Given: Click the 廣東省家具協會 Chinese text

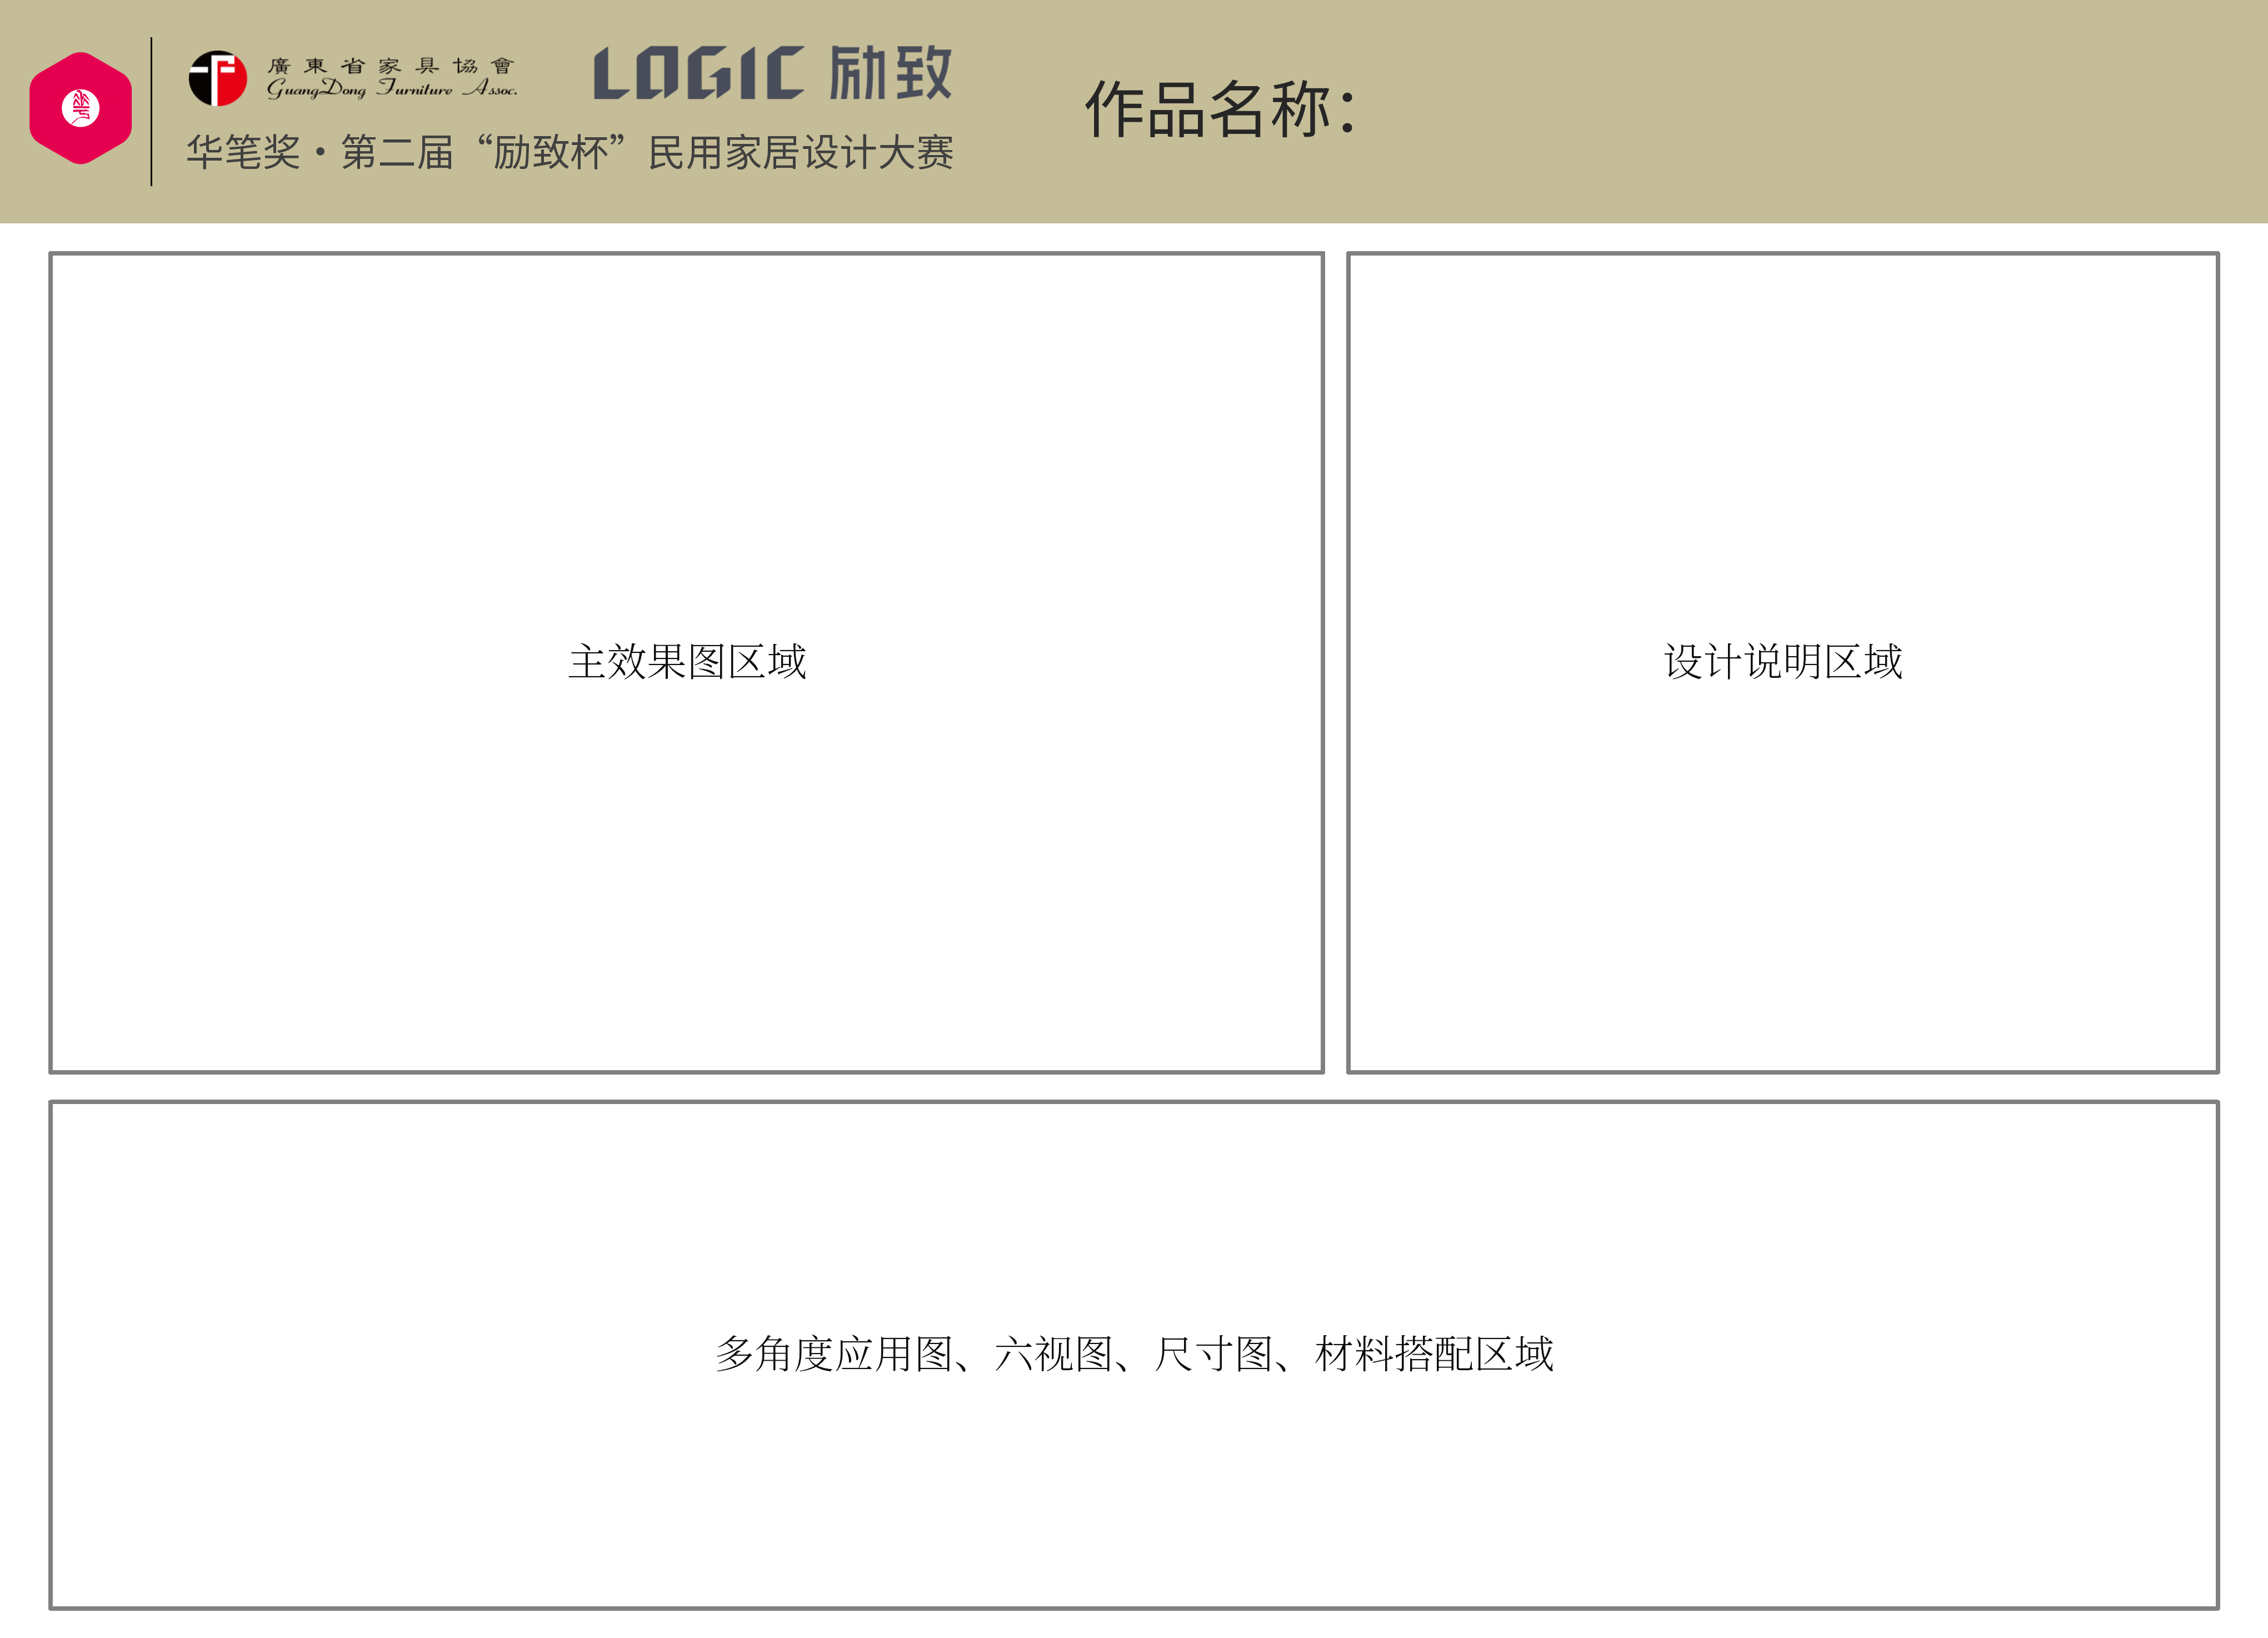Looking at the screenshot, I should 390,66.
